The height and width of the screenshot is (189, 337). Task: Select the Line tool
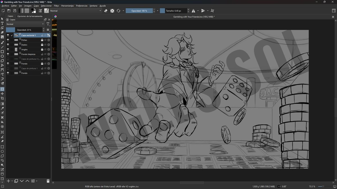[x=2, y=47]
